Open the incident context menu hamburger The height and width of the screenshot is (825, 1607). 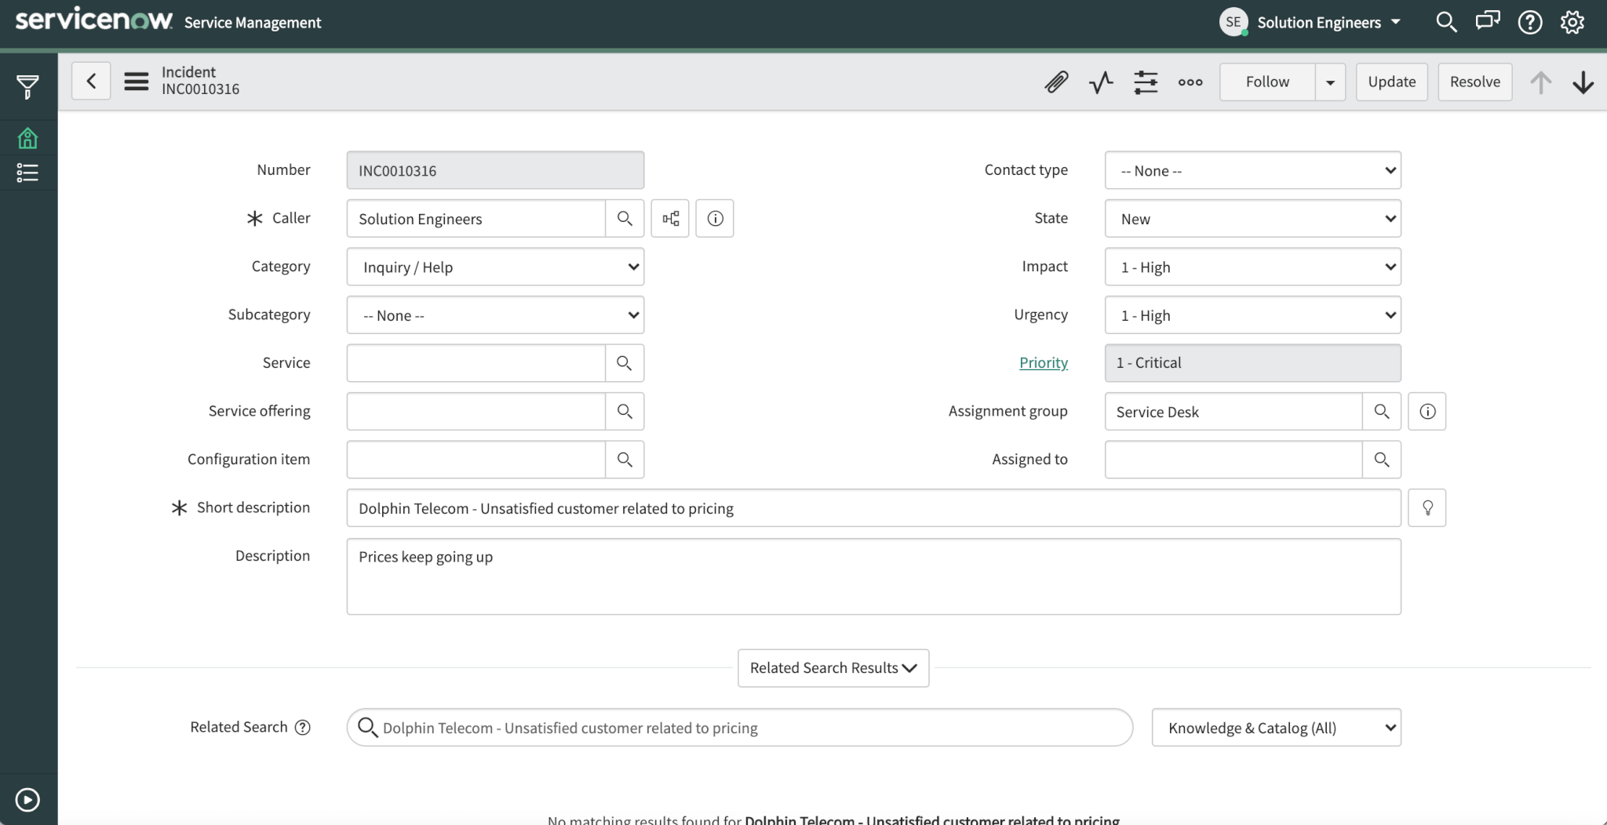(136, 81)
